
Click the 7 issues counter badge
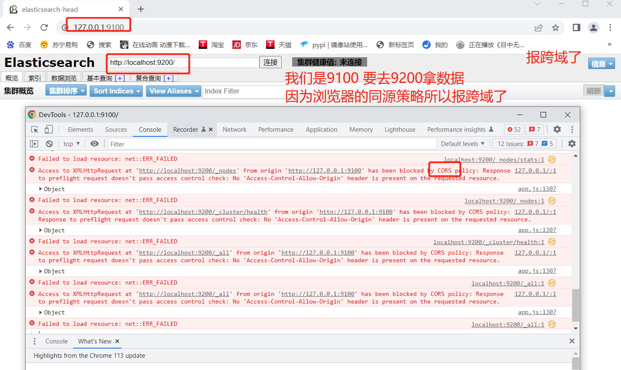535,130
